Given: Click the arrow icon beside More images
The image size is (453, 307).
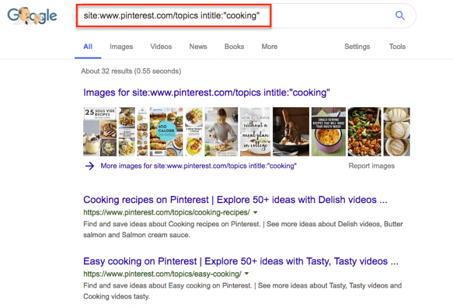Looking at the screenshot, I should click(90, 166).
